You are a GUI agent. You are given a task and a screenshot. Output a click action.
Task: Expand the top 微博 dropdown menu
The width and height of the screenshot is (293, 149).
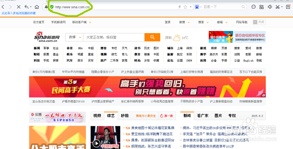click(x=184, y=22)
